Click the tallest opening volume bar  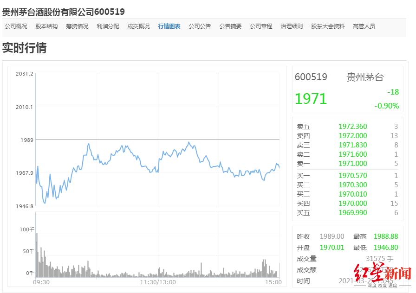point(37,255)
